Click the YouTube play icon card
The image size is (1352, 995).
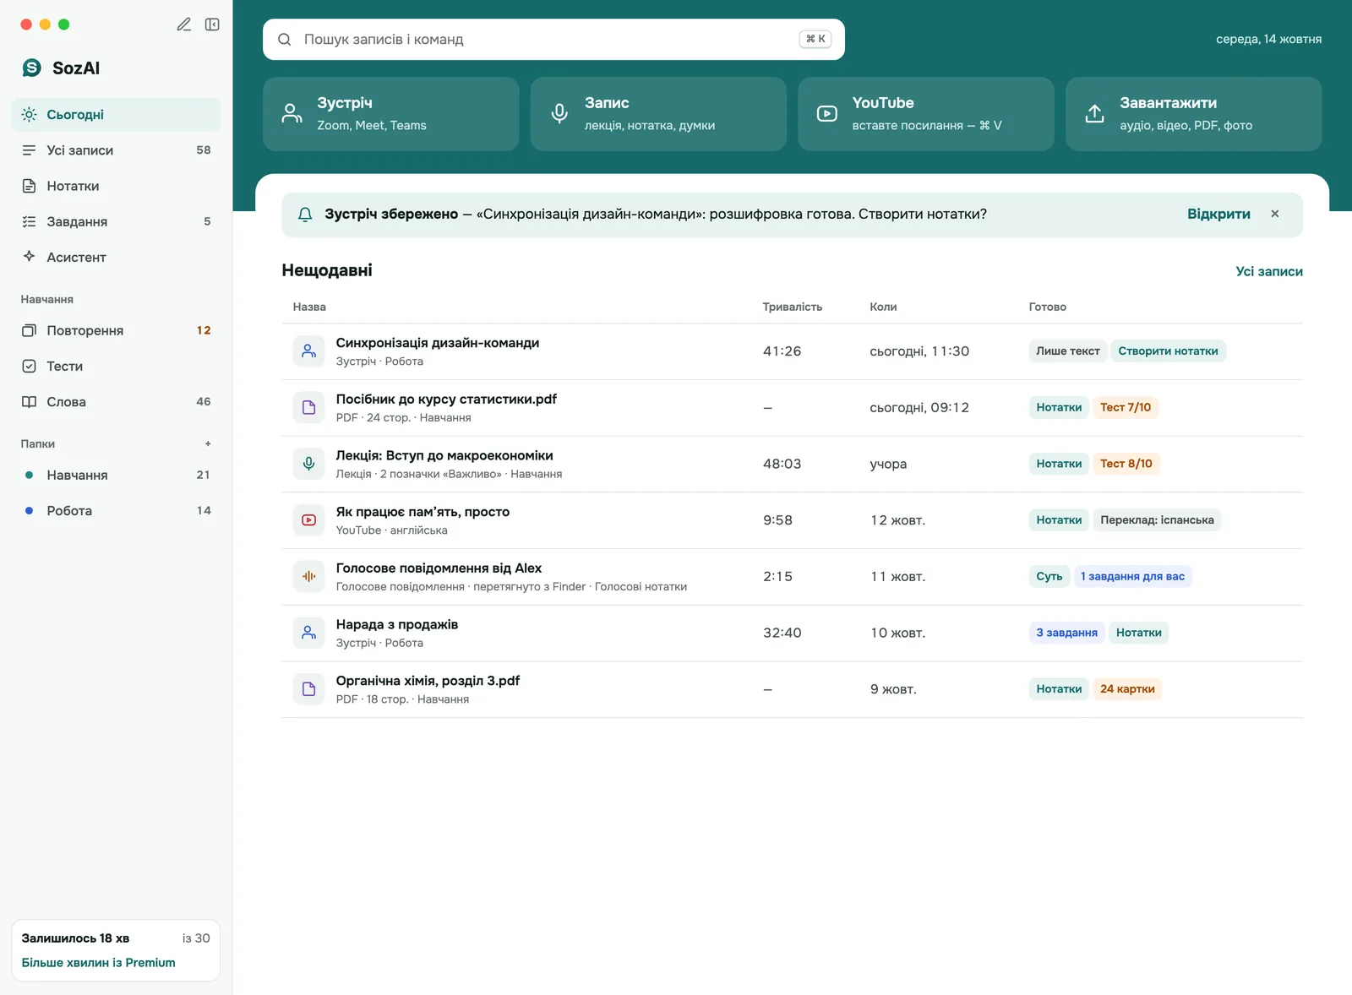point(827,113)
